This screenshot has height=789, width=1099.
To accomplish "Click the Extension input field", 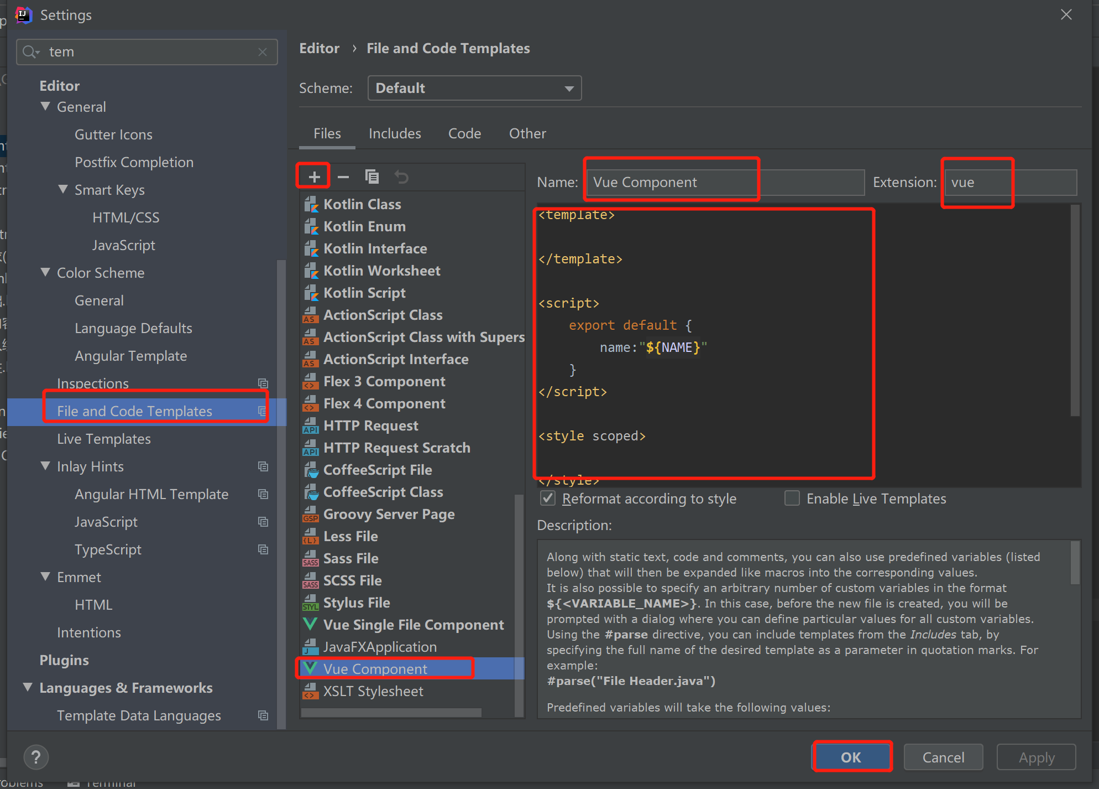I will [x=1009, y=183].
